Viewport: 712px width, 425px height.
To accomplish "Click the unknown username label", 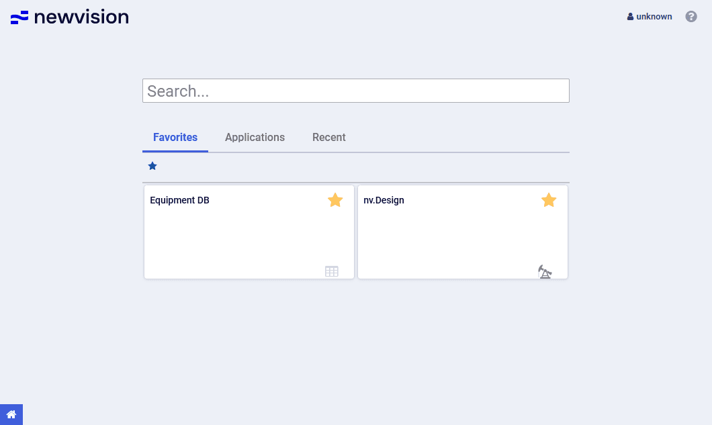I will (654, 17).
